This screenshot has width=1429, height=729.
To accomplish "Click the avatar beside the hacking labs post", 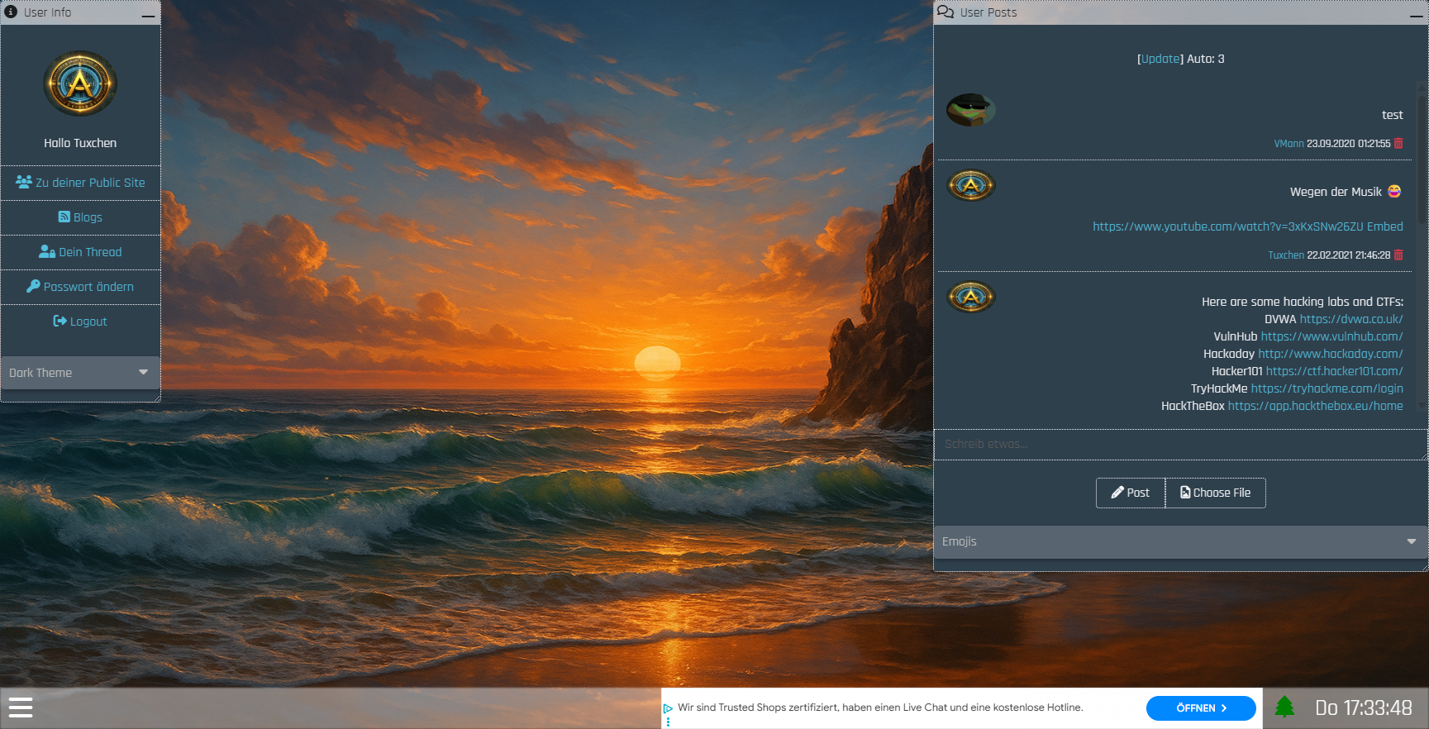I will pos(970,297).
